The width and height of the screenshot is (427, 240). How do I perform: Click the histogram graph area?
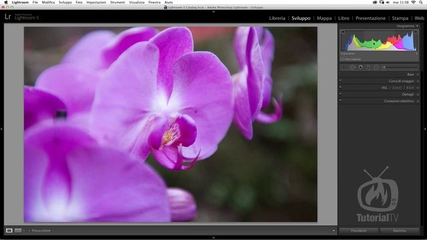[x=379, y=40]
